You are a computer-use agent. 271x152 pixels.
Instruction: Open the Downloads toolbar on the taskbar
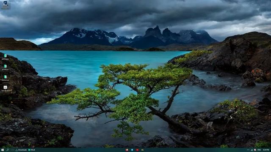click(21, 150)
